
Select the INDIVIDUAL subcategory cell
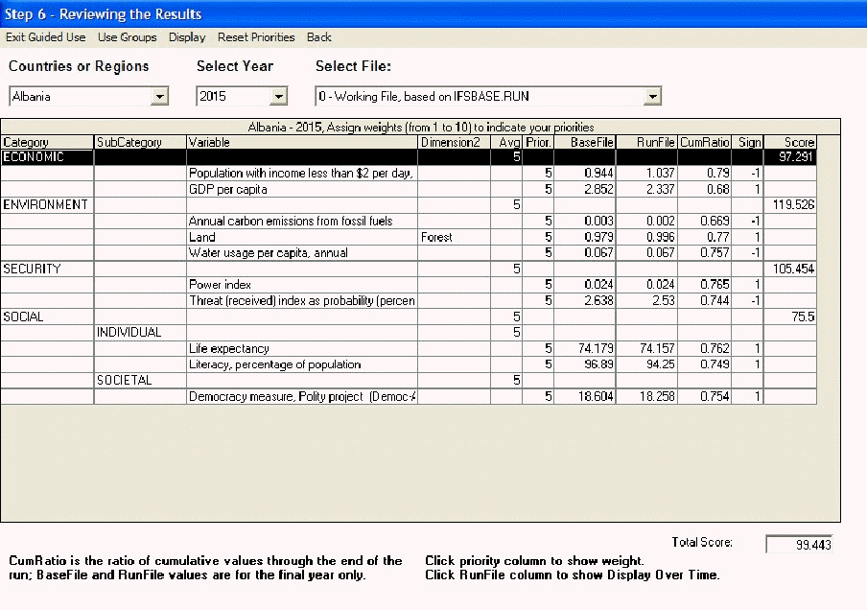click(140, 333)
